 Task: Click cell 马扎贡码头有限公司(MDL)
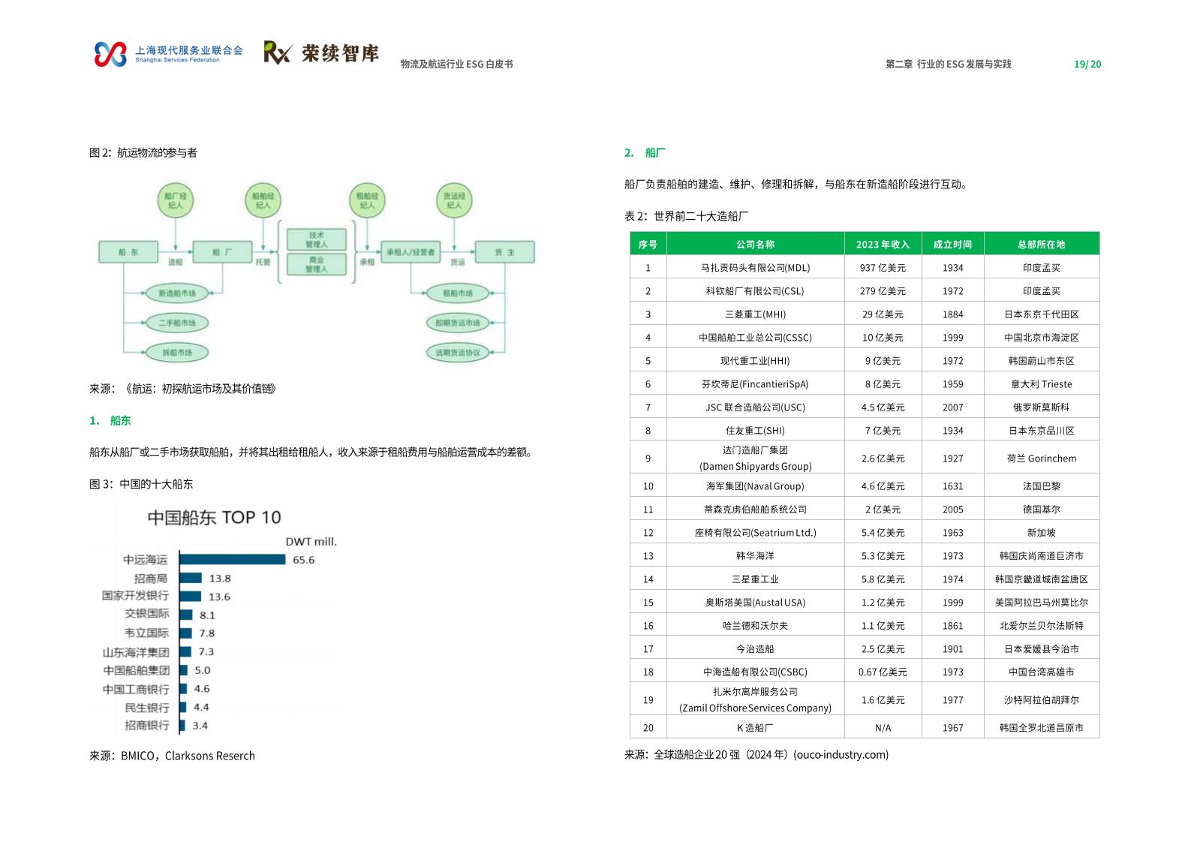pos(756,268)
